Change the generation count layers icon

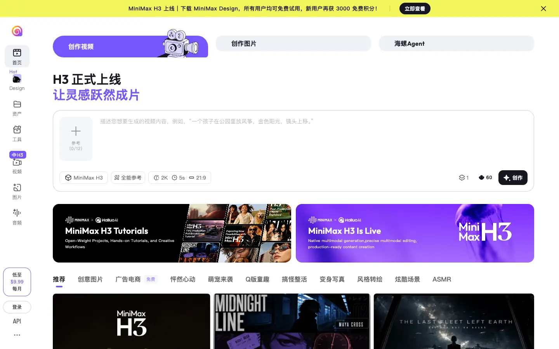click(464, 178)
